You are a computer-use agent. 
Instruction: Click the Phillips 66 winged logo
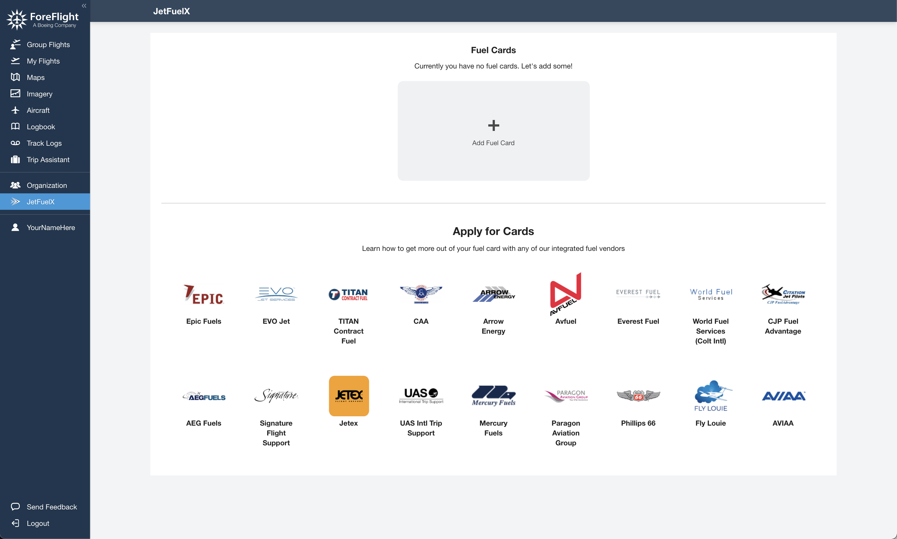tap(638, 396)
